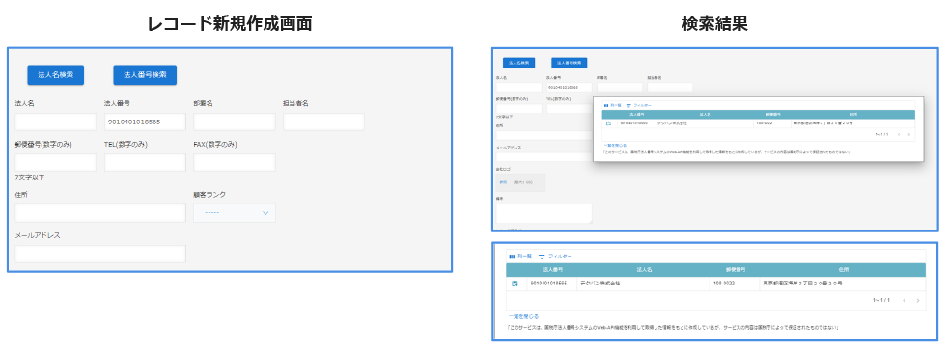Click 法人名 field in upper search-result screen

click(x=518, y=87)
